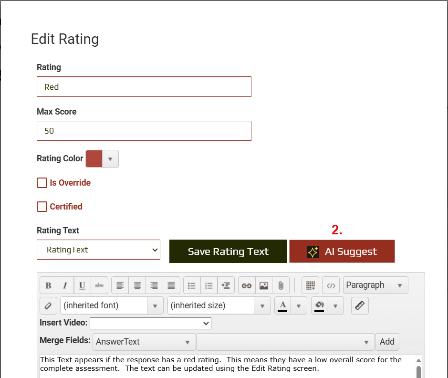Image resolution: width=448 pixels, height=378 pixels.
Task: Check the Certified checkbox
Action: tap(42, 207)
